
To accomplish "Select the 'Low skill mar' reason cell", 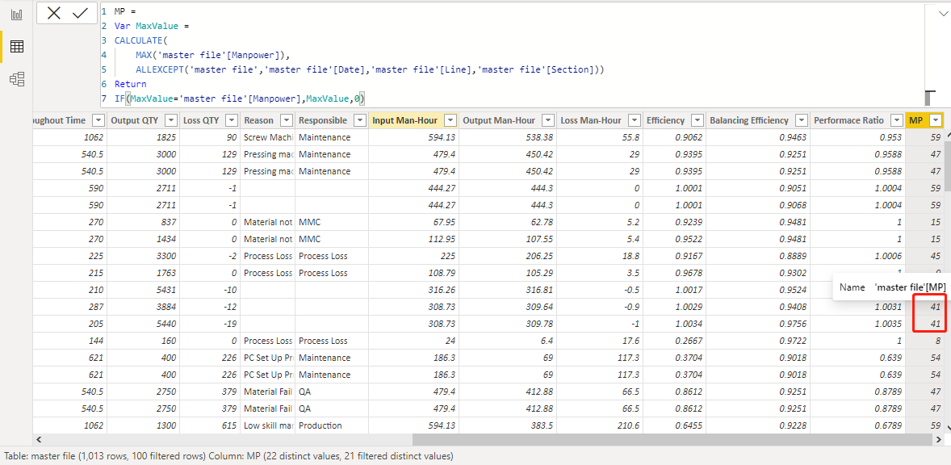I will [x=267, y=425].
